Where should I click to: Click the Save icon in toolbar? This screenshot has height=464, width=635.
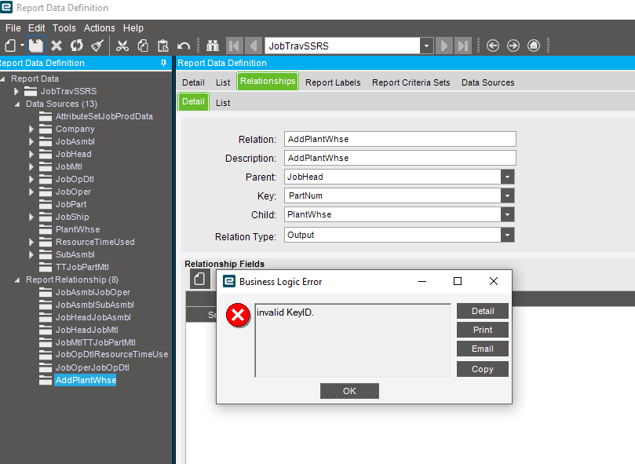[x=36, y=46]
